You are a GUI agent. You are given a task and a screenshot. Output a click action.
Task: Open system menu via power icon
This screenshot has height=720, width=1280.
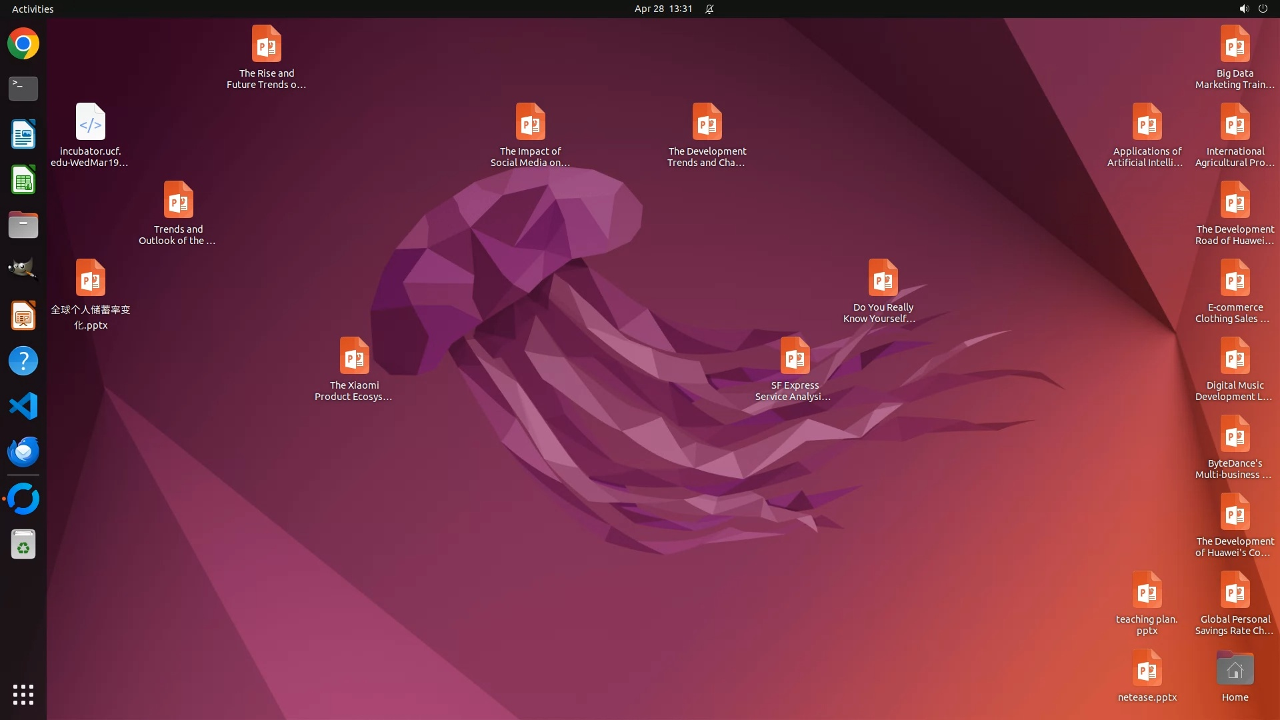[1263, 9]
